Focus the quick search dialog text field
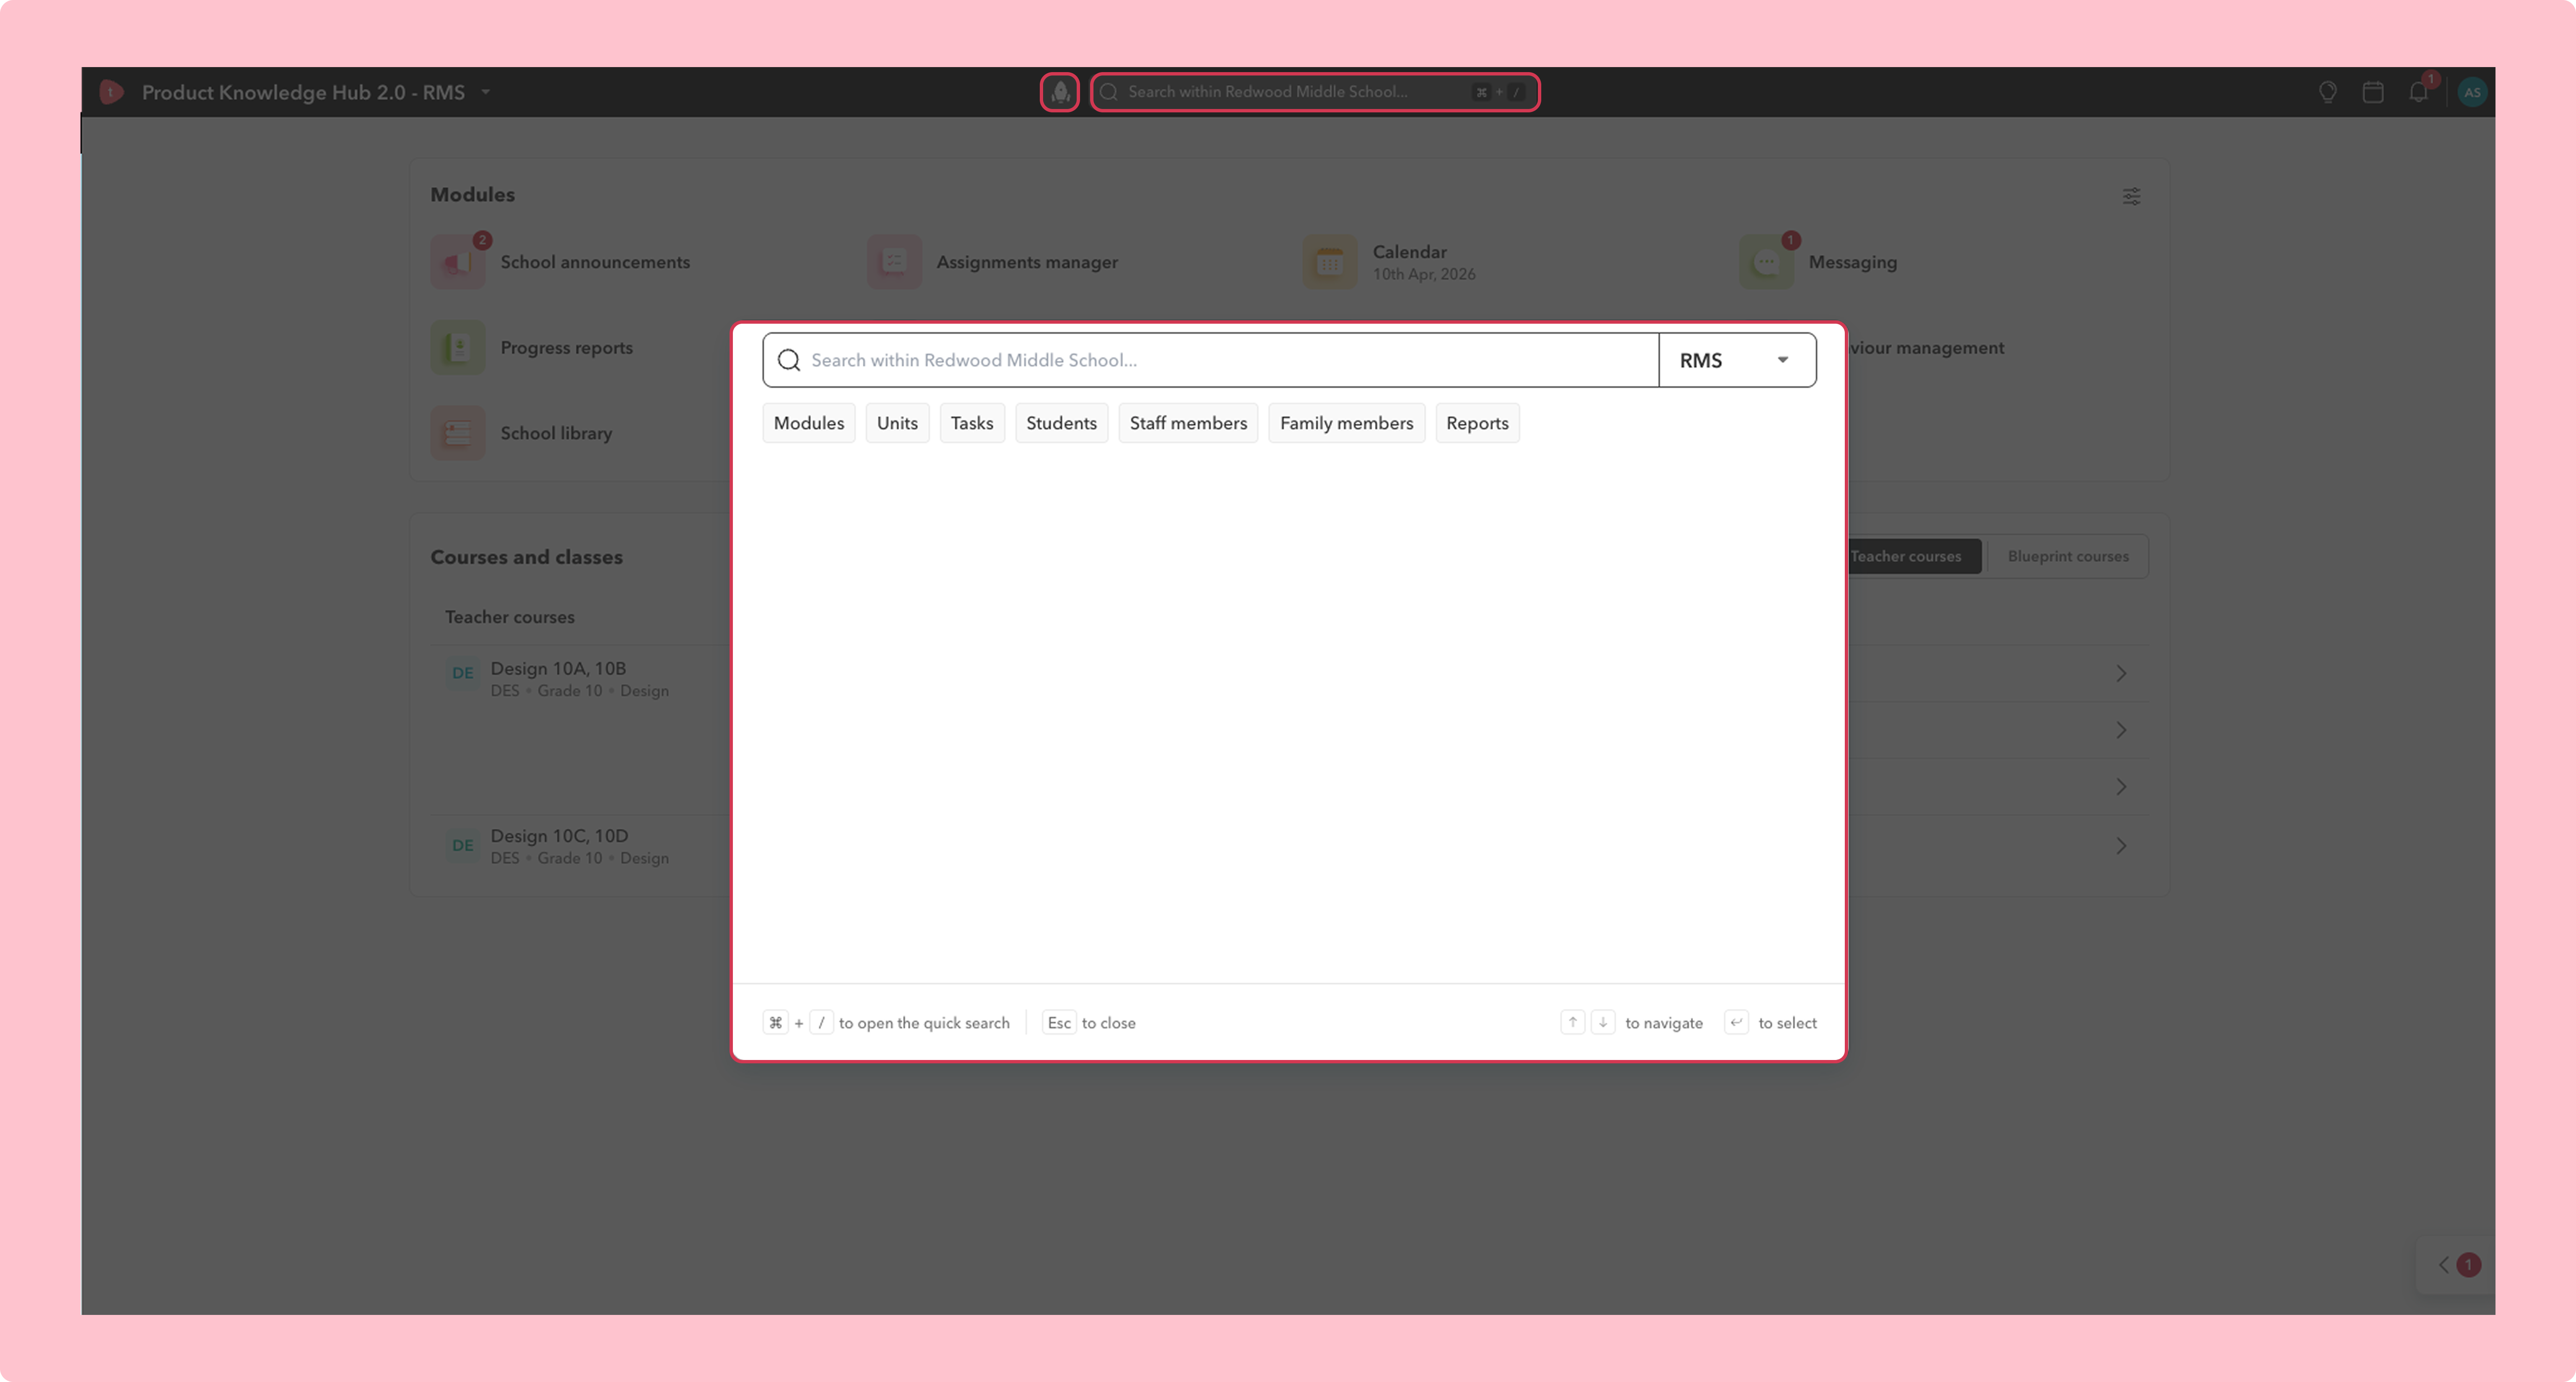2576x1382 pixels. coord(1210,360)
